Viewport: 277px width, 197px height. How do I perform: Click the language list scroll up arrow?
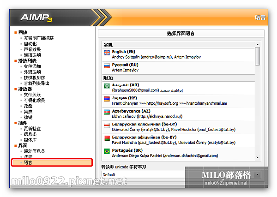tap(258, 44)
